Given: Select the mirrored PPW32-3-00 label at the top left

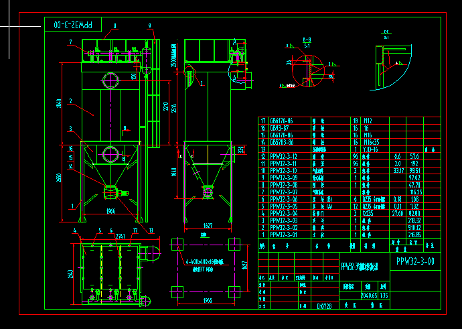Looking at the screenshot, I should point(73,25).
